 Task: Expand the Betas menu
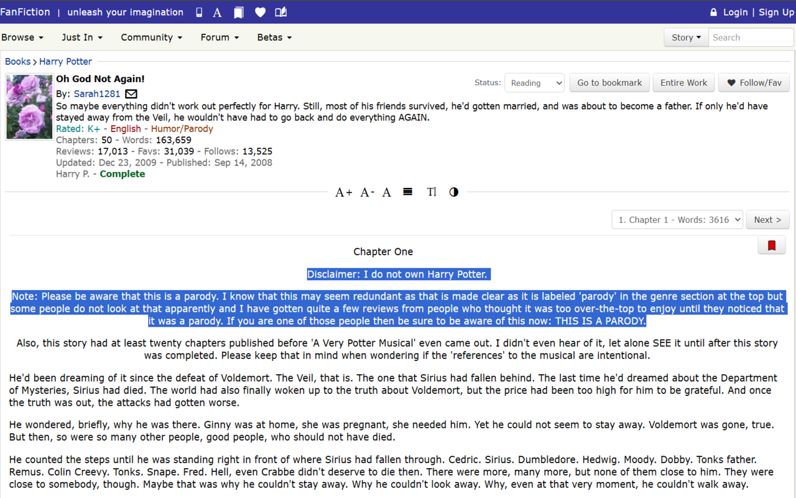(274, 37)
